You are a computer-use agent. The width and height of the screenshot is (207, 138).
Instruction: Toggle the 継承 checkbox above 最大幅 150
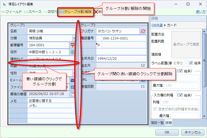[181, 71]
